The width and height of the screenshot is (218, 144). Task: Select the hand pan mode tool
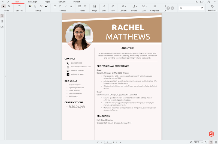point(9,6)
